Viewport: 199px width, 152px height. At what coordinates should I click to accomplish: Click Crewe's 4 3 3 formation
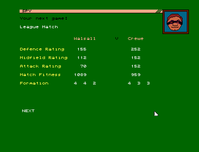[x=139, y=83]
